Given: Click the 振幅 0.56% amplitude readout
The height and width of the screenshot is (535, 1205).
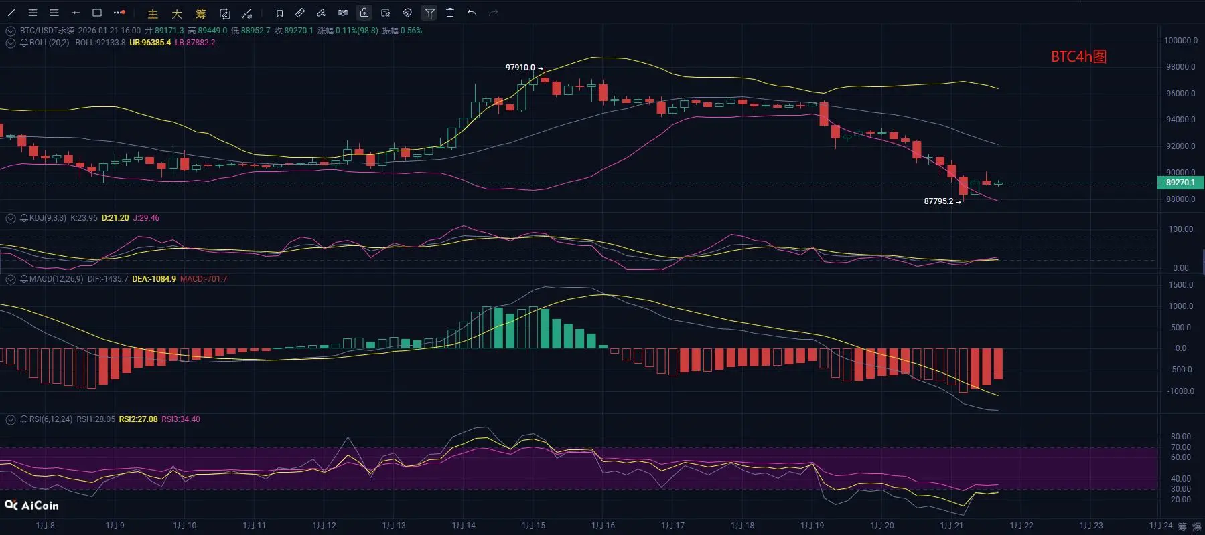Looking at the screenshot, I should 402,31.
